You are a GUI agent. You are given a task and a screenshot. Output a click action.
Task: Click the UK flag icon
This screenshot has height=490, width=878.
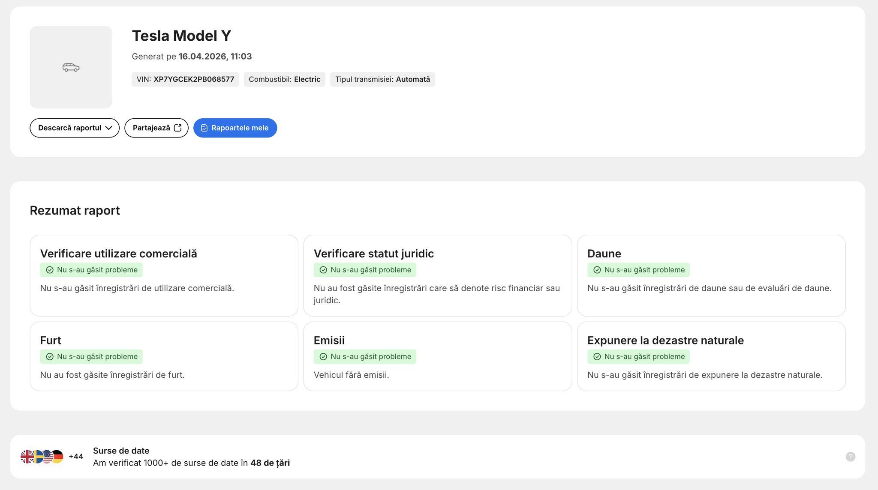(27, 457)
